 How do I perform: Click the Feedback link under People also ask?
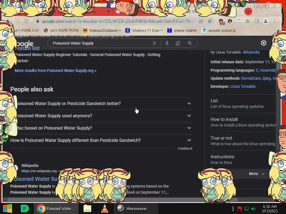185,149
